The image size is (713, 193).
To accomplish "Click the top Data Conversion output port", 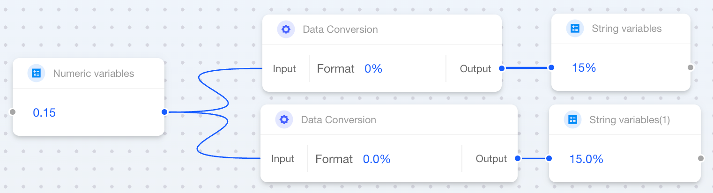I will coord(502,68).
